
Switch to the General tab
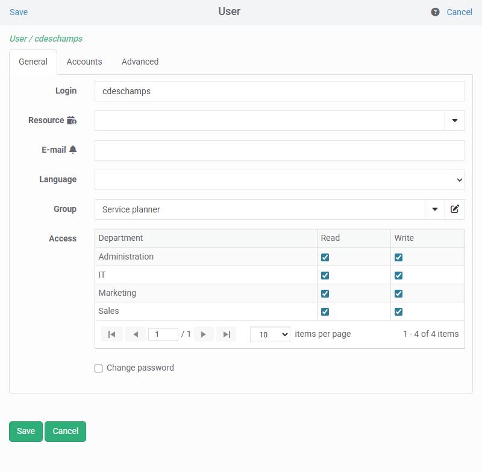pos(33,62)
